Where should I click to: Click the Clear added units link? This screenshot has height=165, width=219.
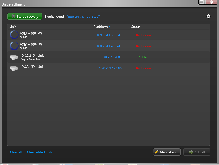coord(40,152)
